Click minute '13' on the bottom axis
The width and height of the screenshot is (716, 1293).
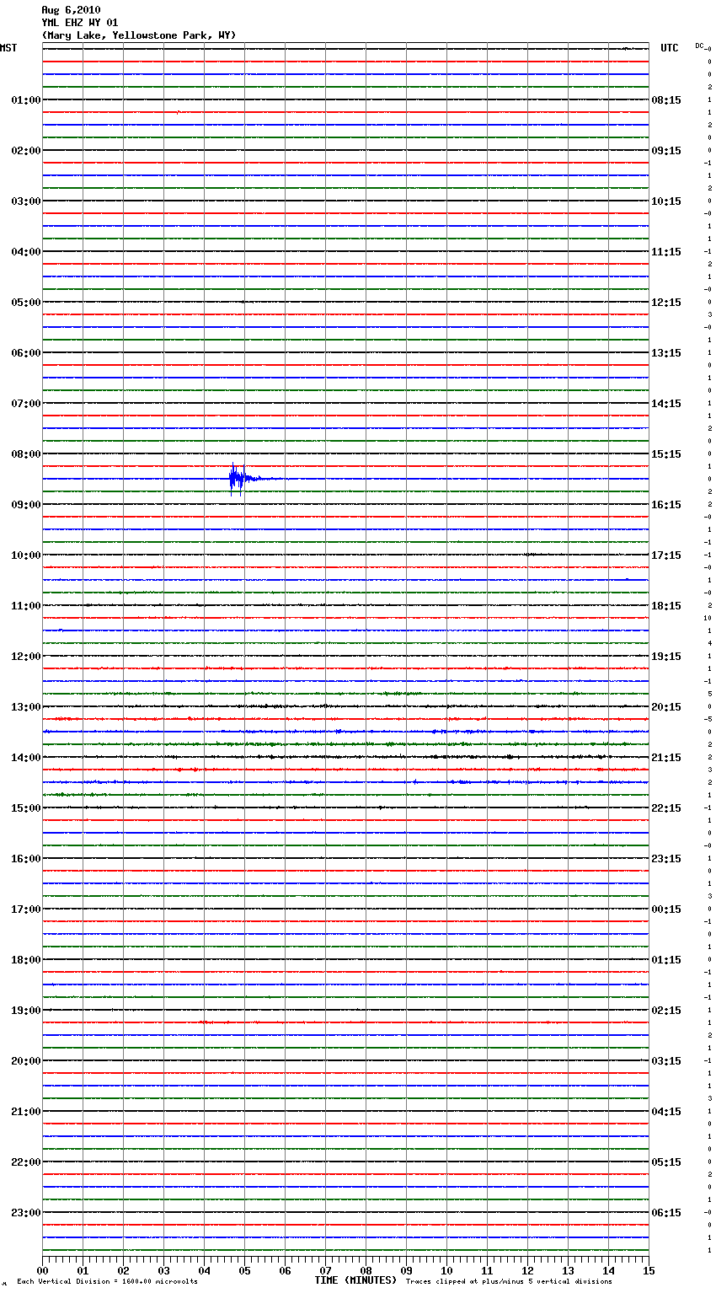coord(568,1270)
